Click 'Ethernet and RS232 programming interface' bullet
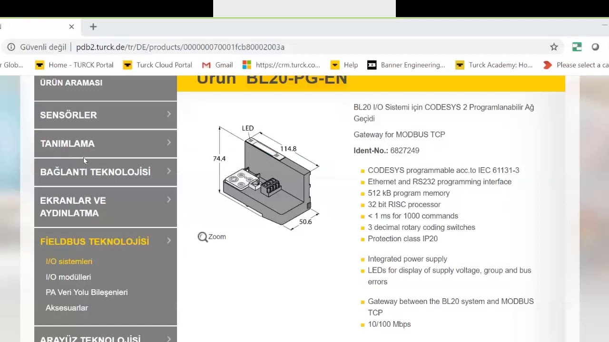Image resolution: width=609 pixels, height=342 pixels. 440,182
